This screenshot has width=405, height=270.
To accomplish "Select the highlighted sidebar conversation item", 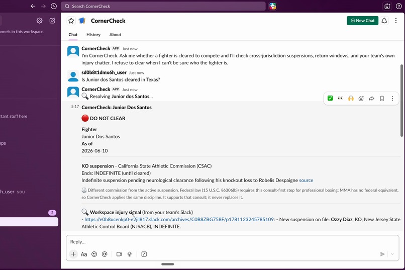I will [29, 222].
